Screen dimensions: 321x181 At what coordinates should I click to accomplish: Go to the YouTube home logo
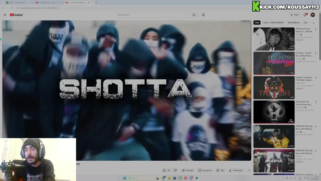[x=16, y=15]
